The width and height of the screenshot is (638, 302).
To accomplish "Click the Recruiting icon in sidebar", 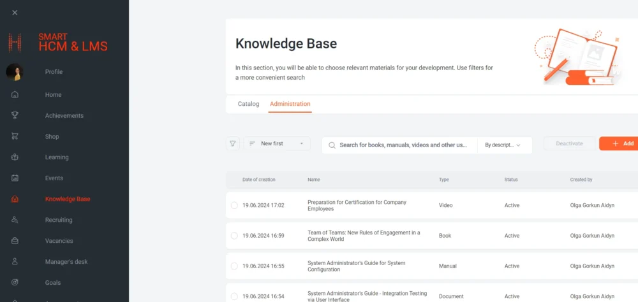I will tap(15, 220).
